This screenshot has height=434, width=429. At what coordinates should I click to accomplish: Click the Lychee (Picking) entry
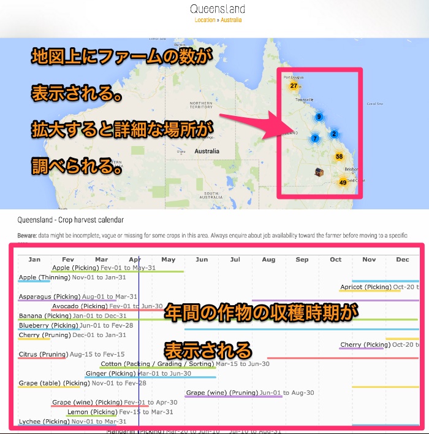click(44, 422)
